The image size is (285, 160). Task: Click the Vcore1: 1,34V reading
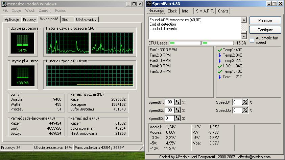click(163, 127)
